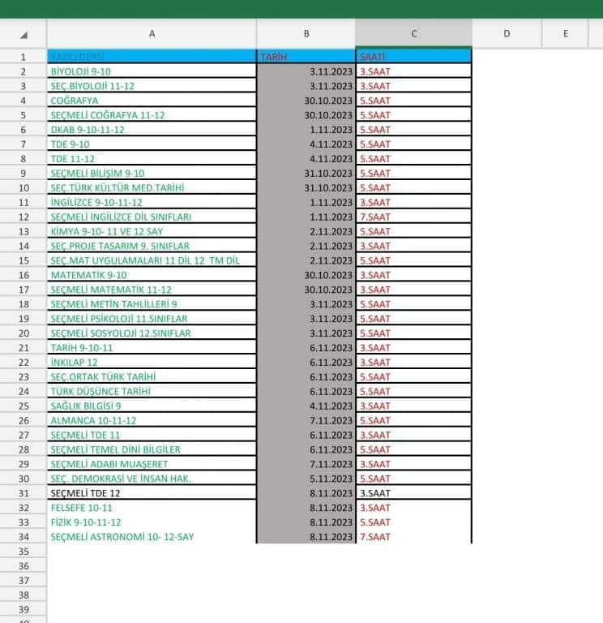Click the SAATİ header cell
The width and height of the screenshot is (603, 623).
click(413, 57)
